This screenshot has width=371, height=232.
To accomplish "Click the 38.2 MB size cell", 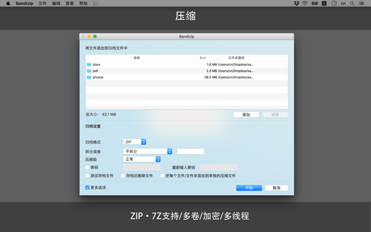I will tap(210, 77).
